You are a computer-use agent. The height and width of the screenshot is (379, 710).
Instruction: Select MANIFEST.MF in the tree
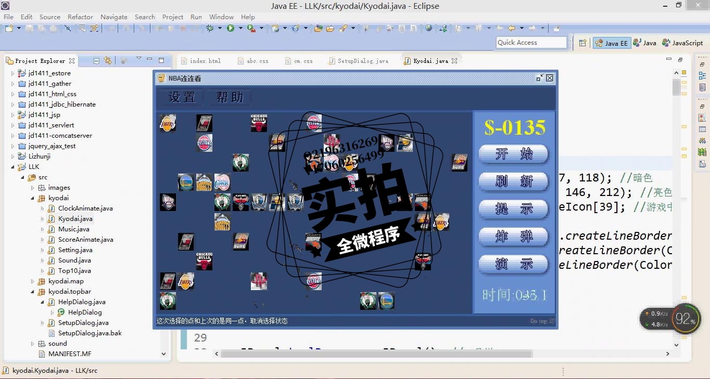coord(70,354)
